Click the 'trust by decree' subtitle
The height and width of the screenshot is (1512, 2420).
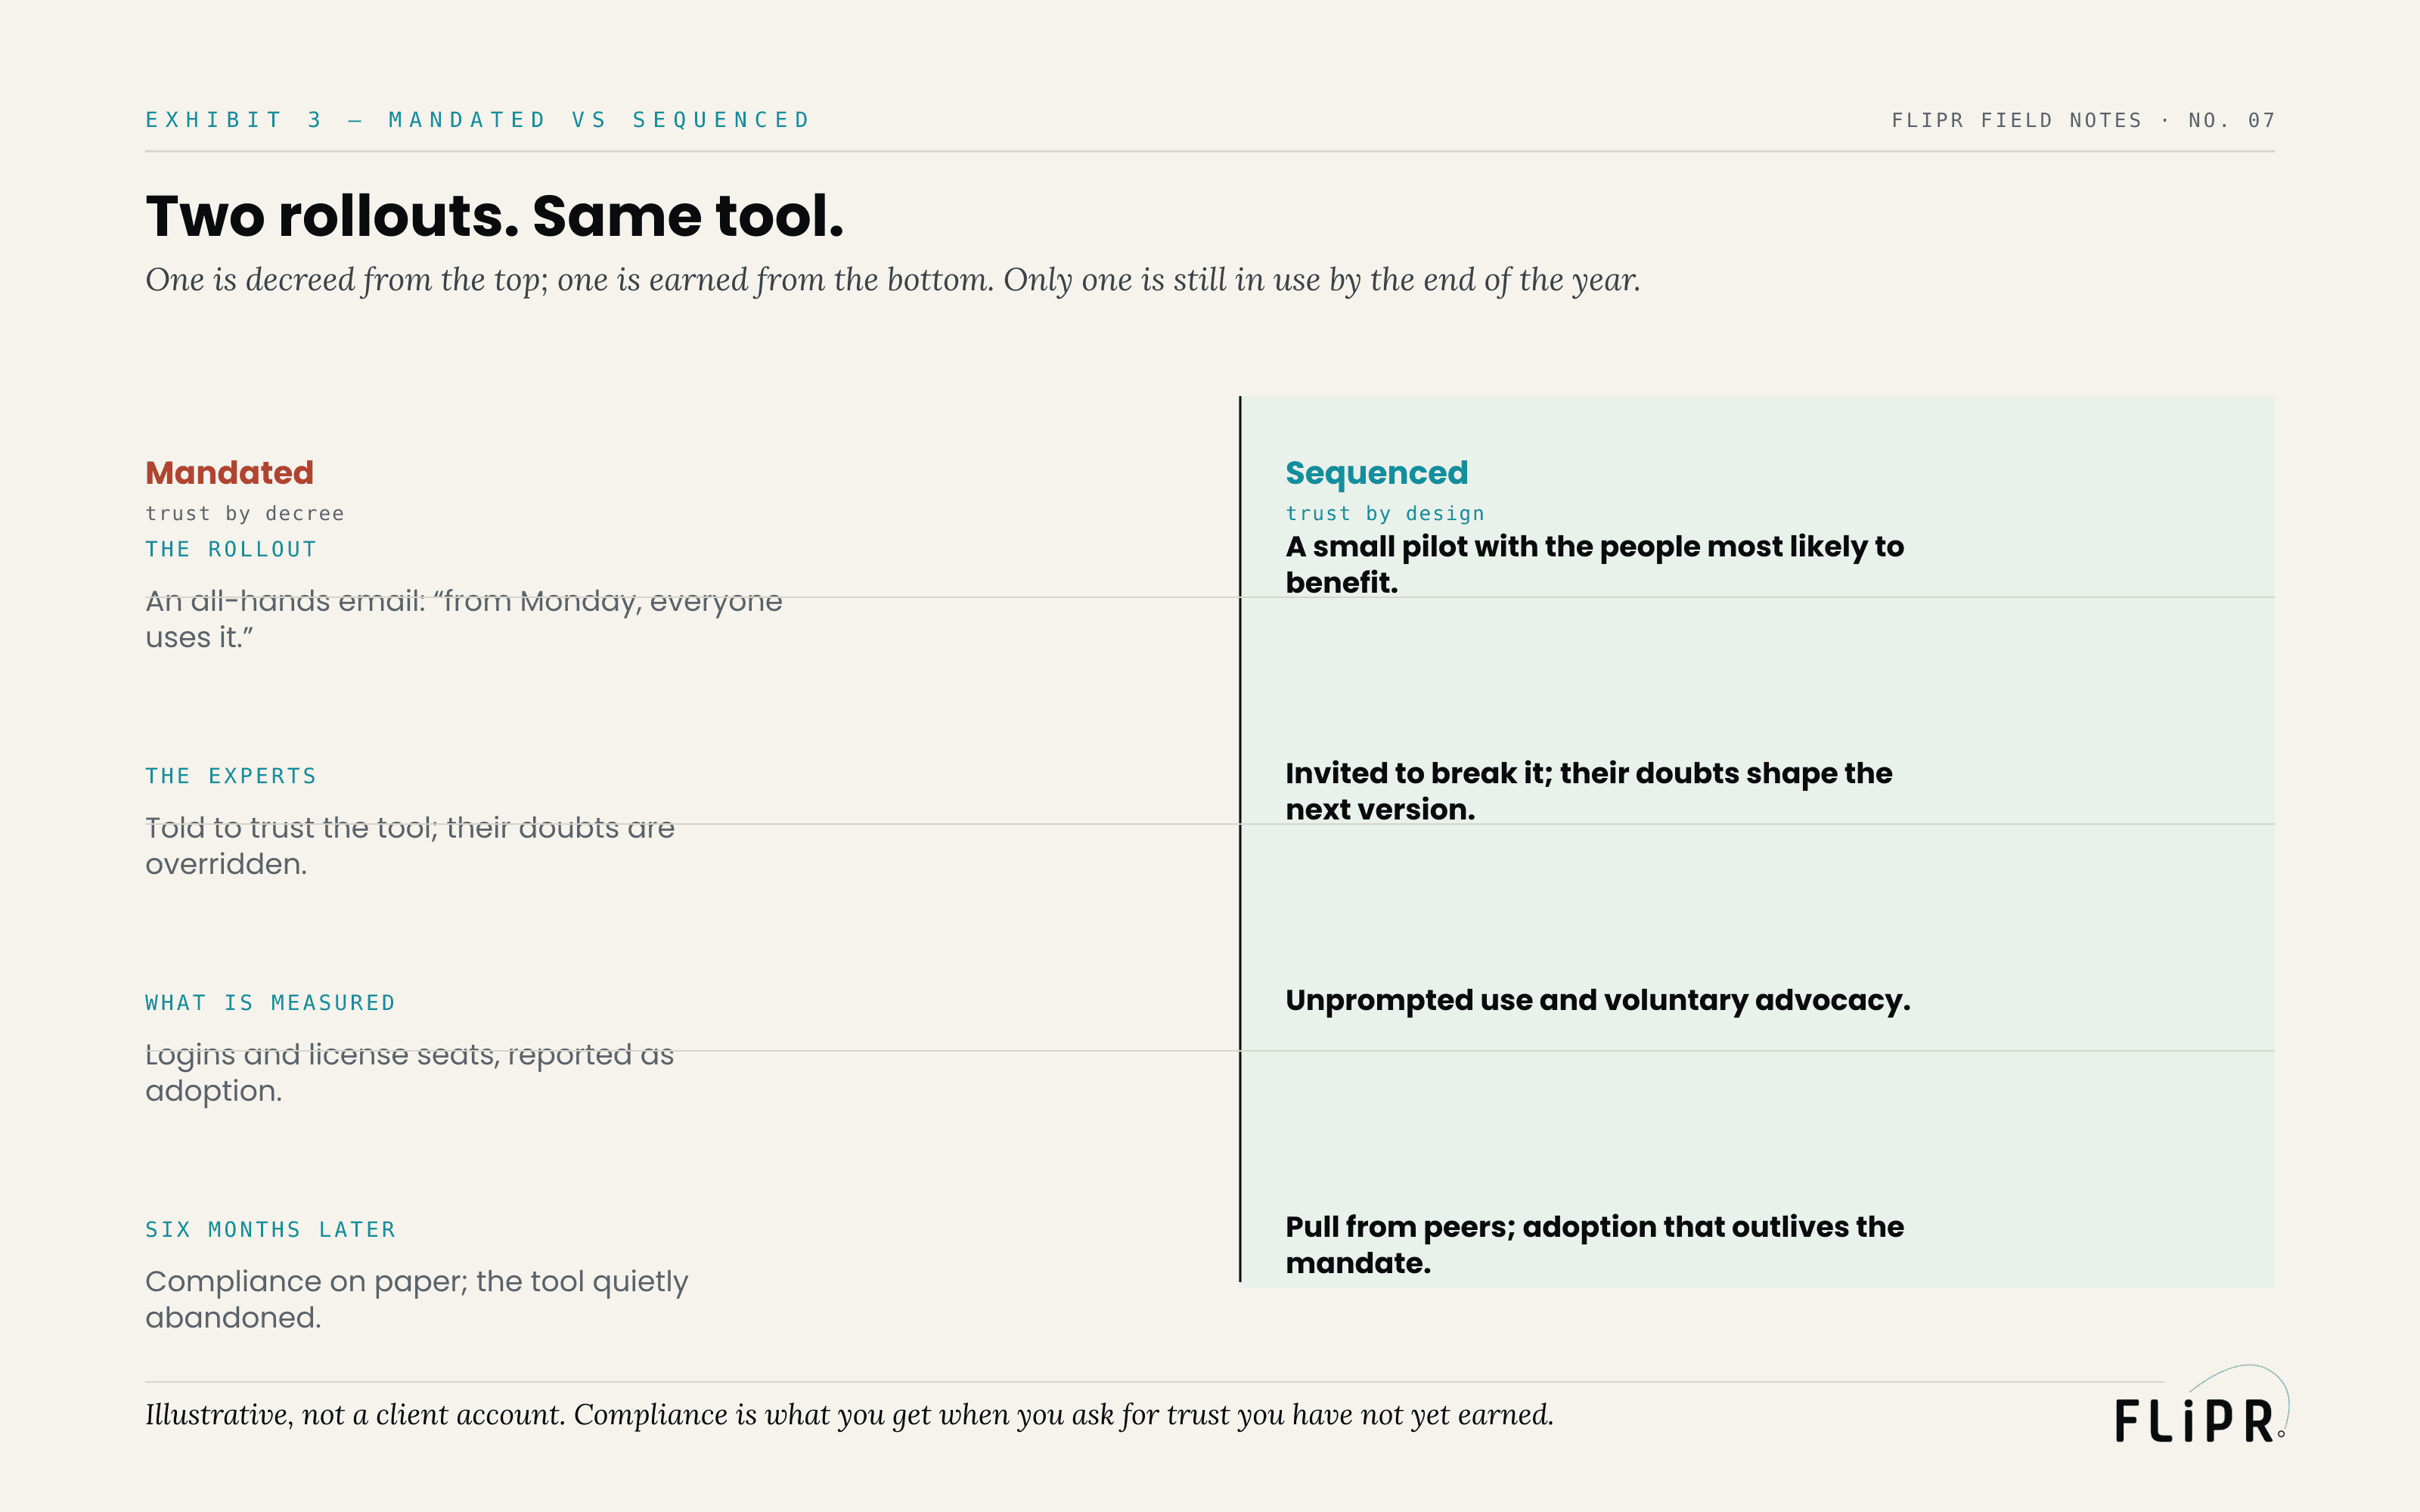[x=245, y=513]
